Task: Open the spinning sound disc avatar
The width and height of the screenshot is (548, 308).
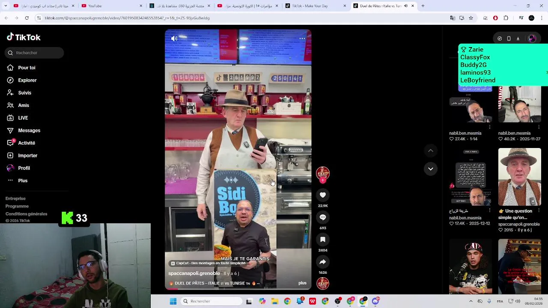Action: click(323, 283)
